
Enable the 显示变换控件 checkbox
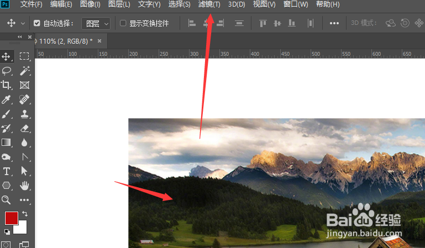coord(123,23)
